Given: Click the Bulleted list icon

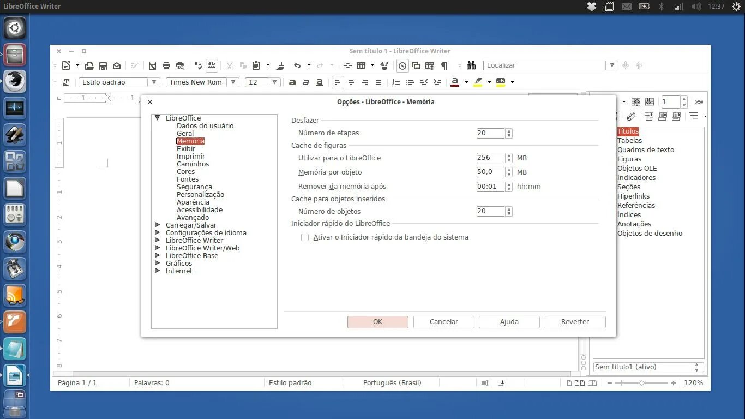Looking at the screenshot, I should 410,82.
